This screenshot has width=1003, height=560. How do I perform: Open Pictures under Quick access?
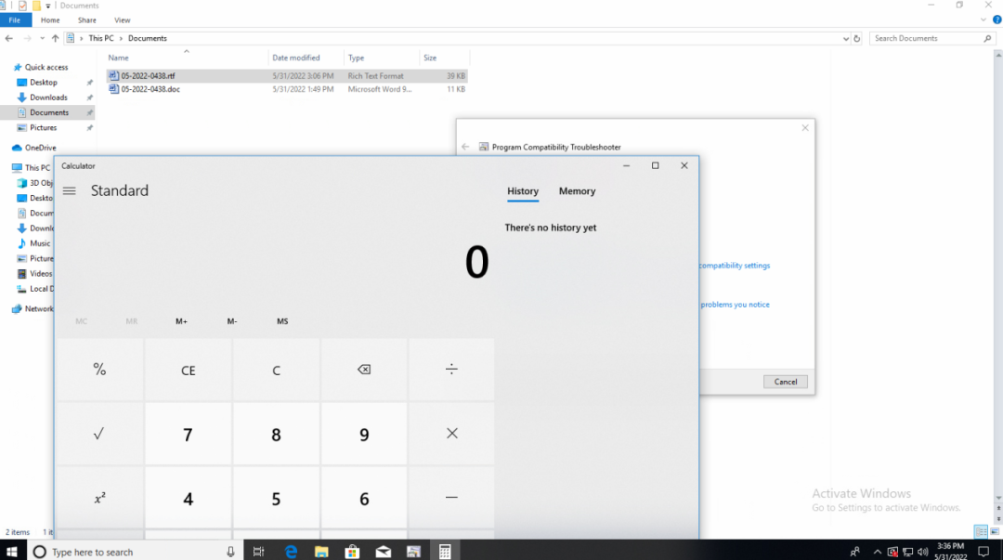pyautogui.click(x=43, y=127)
